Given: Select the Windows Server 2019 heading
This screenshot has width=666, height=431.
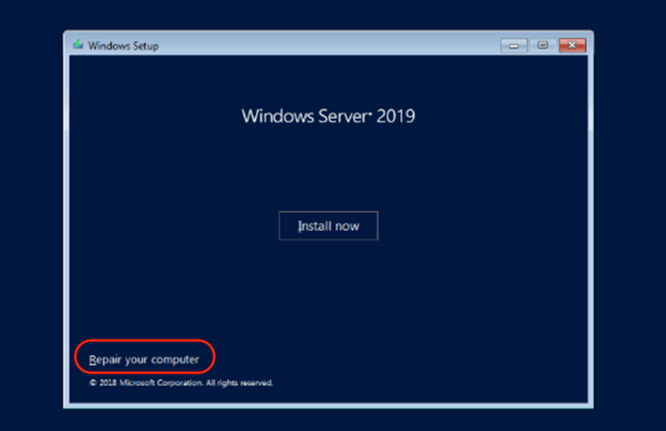Looking at the screenshot, I should click(x=328, y=116).
